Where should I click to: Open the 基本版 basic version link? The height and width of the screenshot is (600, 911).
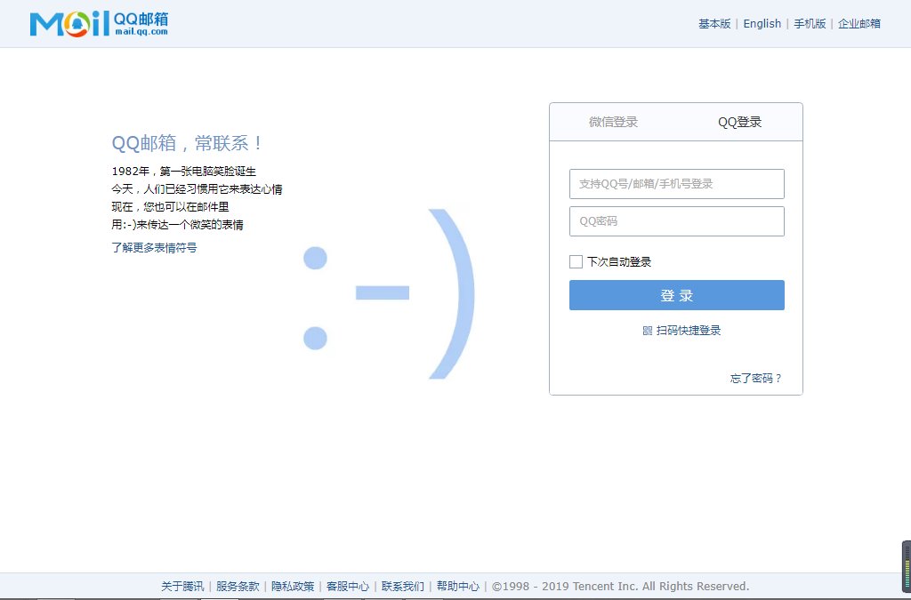click(x=714, y=23)
